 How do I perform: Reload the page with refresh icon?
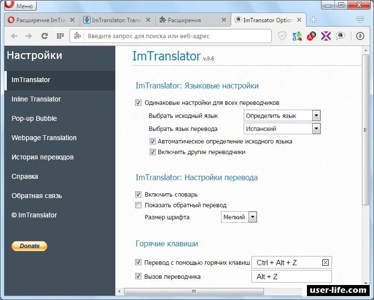(x=44, y=36)
